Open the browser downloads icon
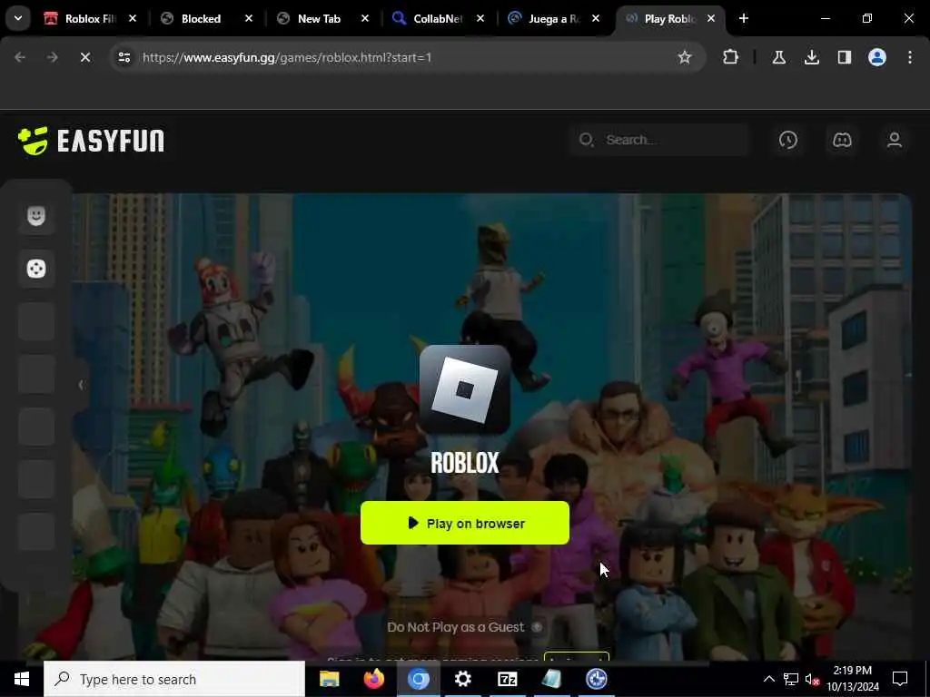The height and width of the screenshot is (697, 930). click(x=811, y=57)
